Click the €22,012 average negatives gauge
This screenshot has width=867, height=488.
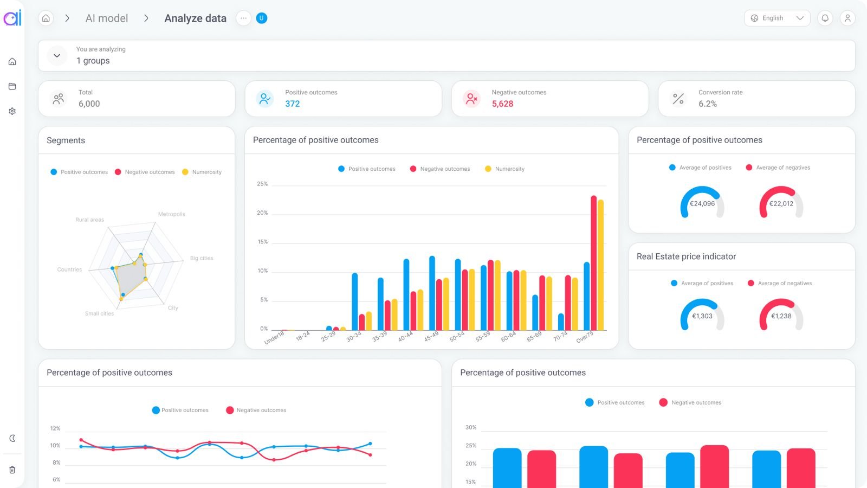781,203
